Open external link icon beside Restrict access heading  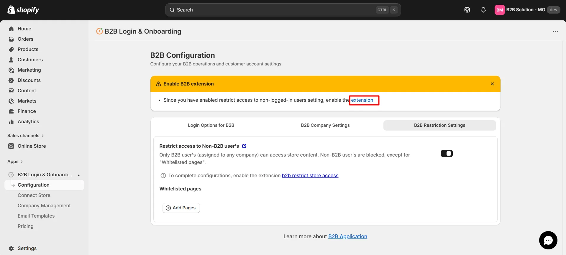(x=244, y=146)
